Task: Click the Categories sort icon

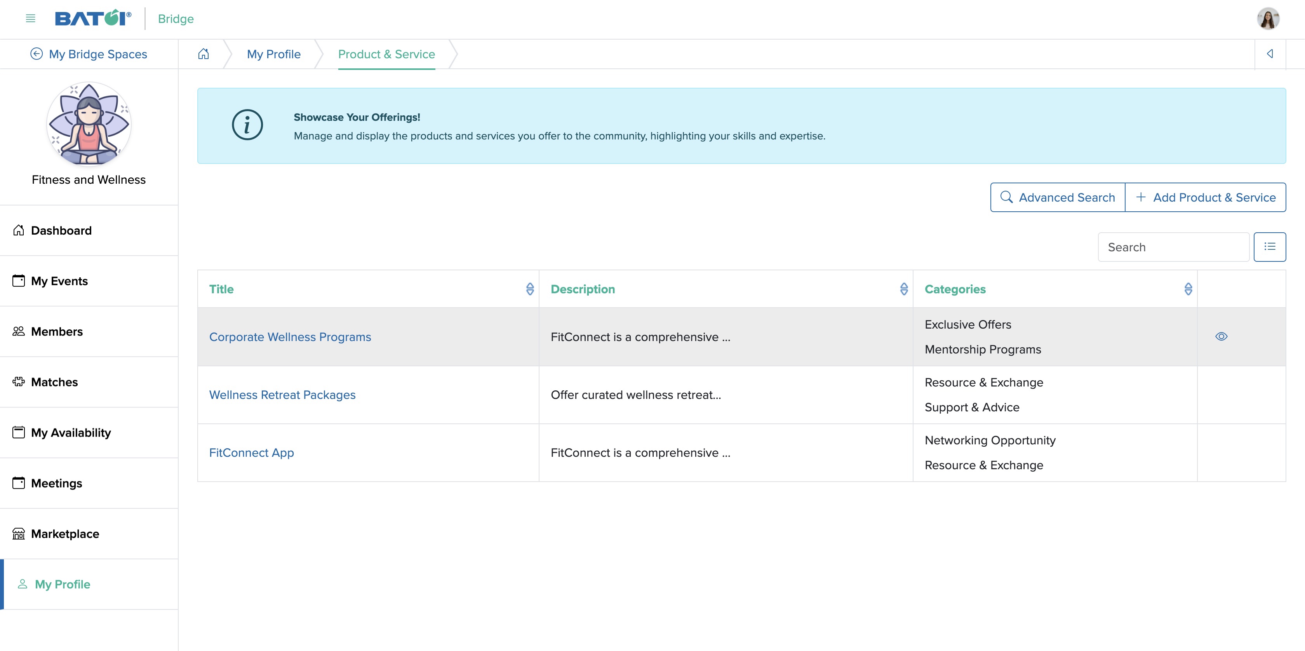Action: tap(1188, 289)
